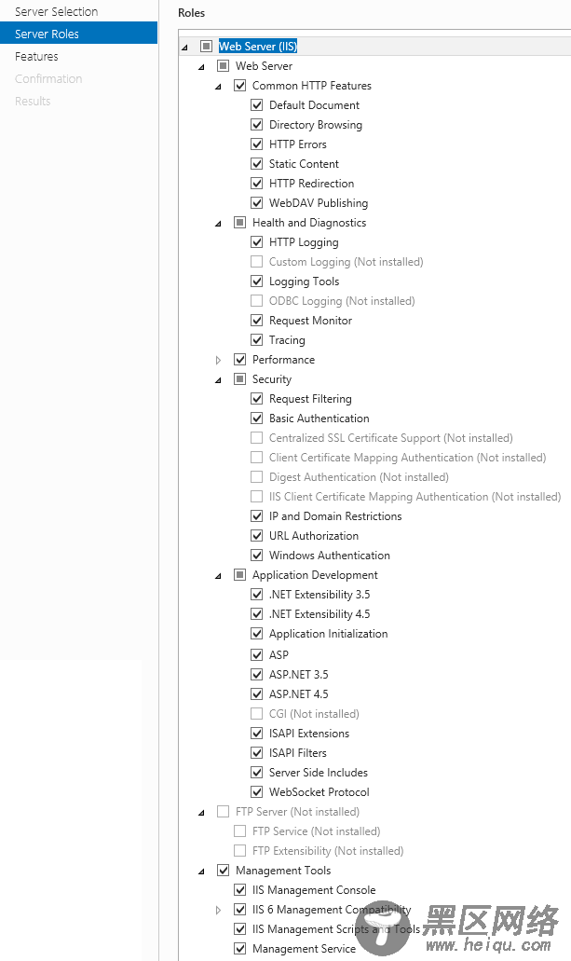Open the Features wizard page
This screenshot has height=961, width=571.
click(x=36, y=57)
